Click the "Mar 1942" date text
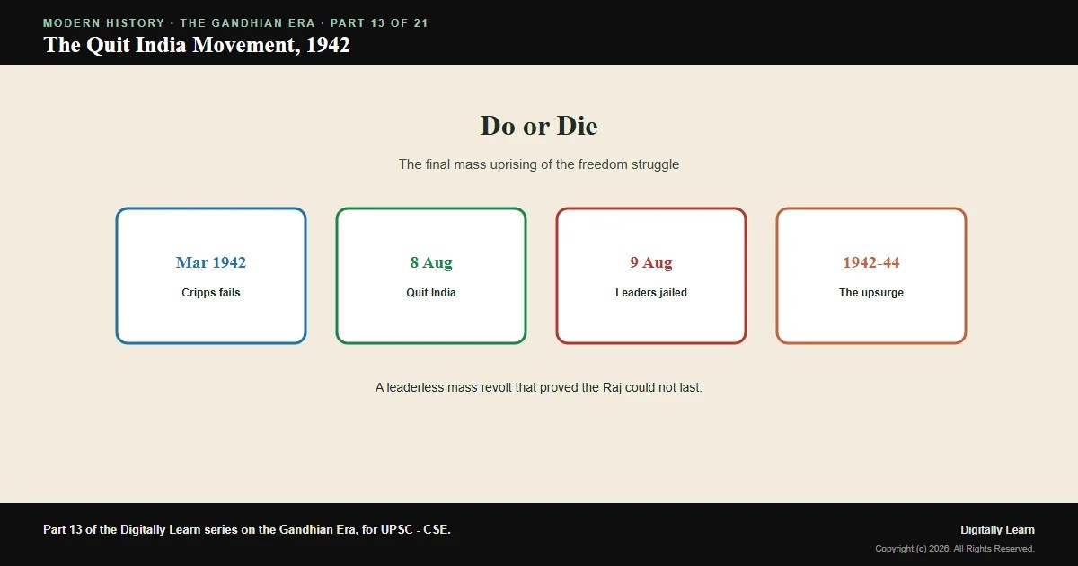Viewport: 1078px width, 566px height. click(x=211, y=262)
